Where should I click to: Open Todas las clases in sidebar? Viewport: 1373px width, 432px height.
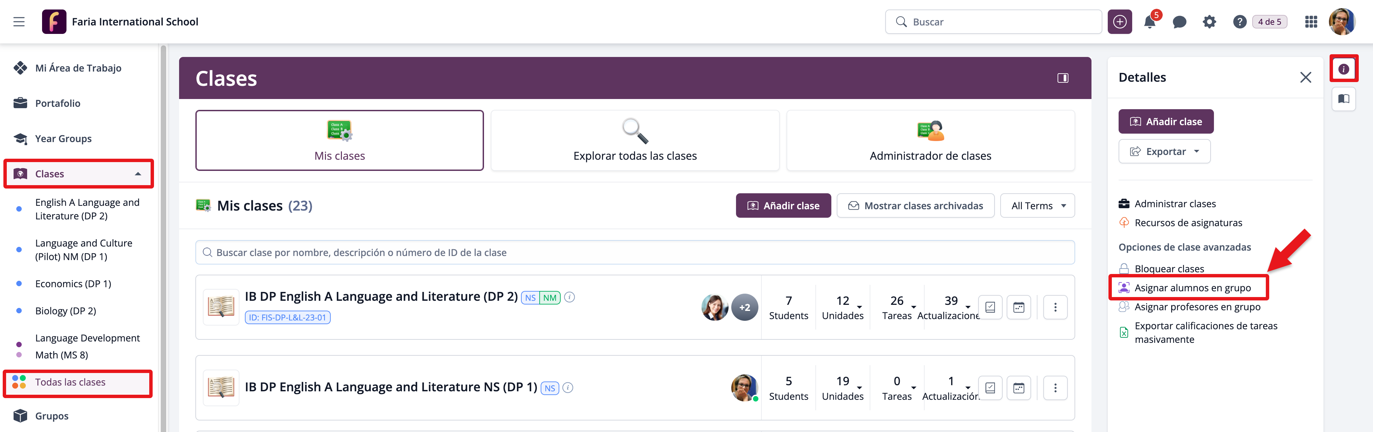(x=70, y=382)
